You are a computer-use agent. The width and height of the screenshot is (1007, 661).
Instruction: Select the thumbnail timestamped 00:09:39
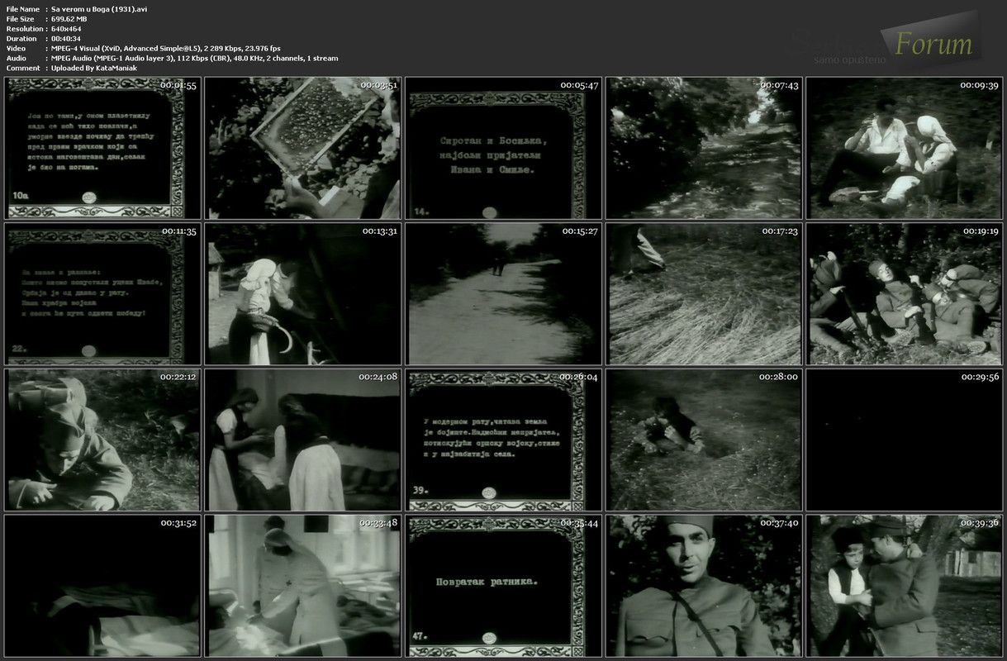[x=904, y=148]
